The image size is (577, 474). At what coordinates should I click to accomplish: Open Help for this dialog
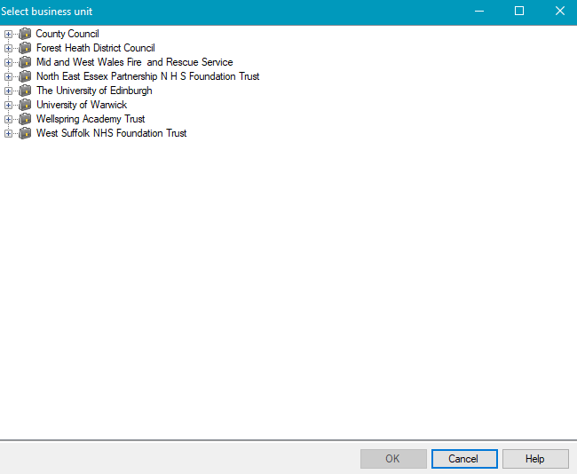[534, 459]
